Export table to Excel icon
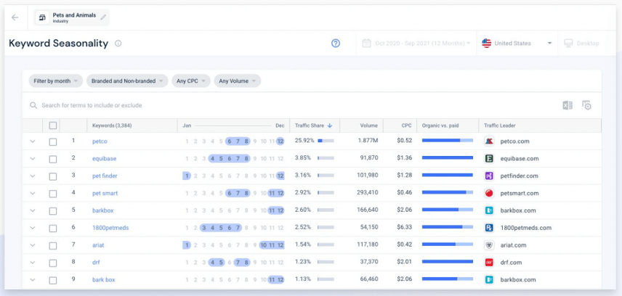Image resolution: width=622 pixels, height=296 pixels. (x=568, y=105)
